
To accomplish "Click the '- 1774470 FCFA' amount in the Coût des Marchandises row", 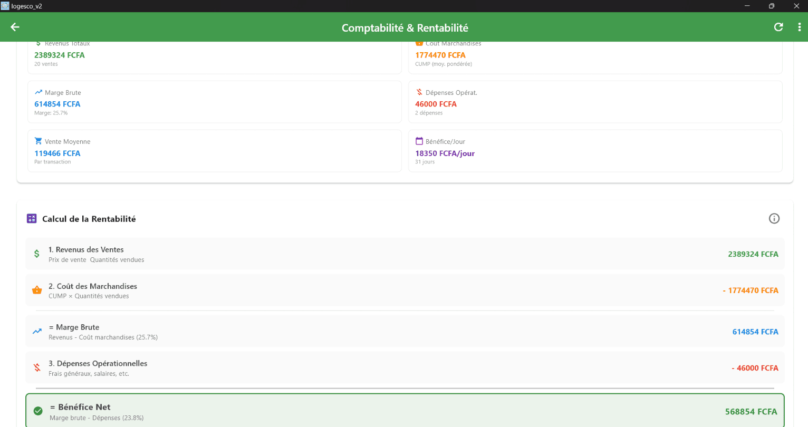I will [x=751, y=290].
